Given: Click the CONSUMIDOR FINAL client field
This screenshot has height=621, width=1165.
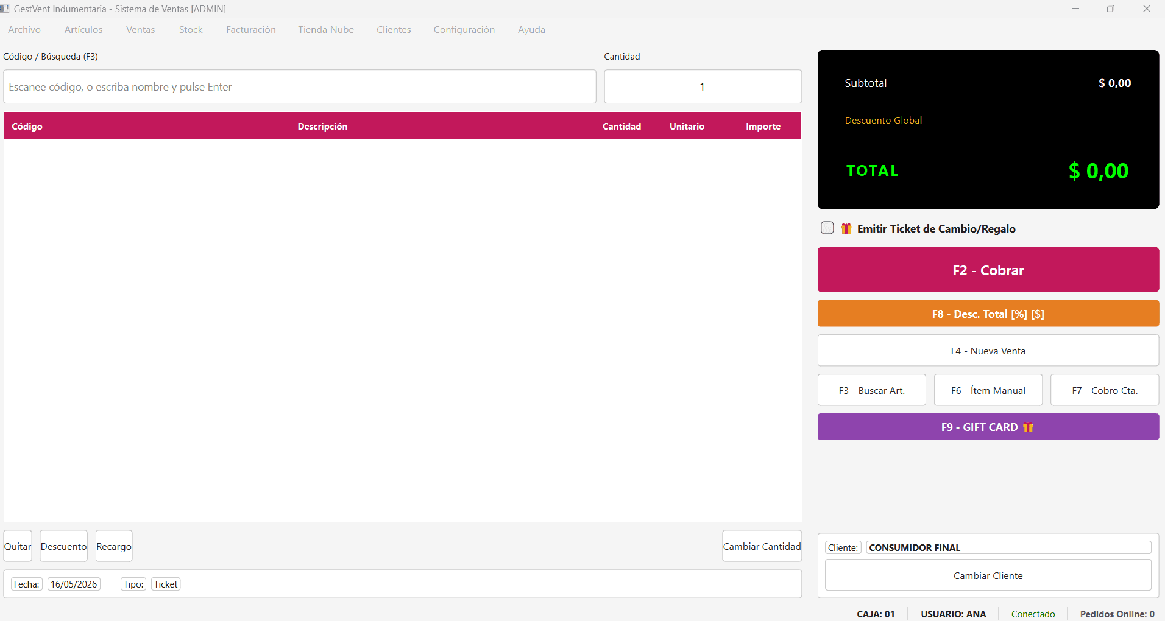Looking at the screenshot, I should click(1009, 547).
